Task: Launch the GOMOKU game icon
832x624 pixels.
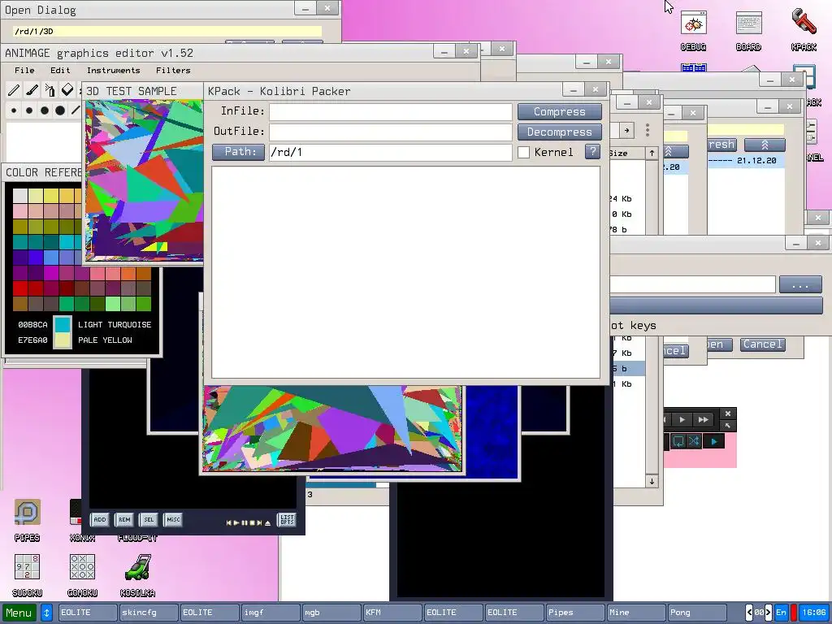Action: pyautogui.click(x=82, y=575)
